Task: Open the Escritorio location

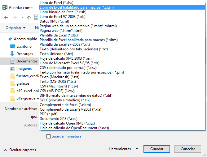Action: click(x=24, y=46)
